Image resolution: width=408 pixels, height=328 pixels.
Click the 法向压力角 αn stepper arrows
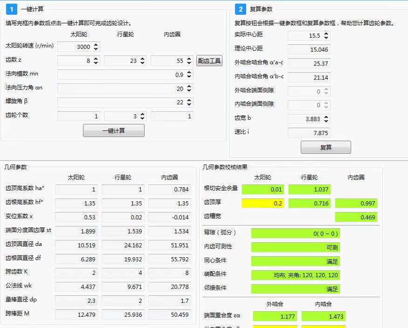point(189,89)
